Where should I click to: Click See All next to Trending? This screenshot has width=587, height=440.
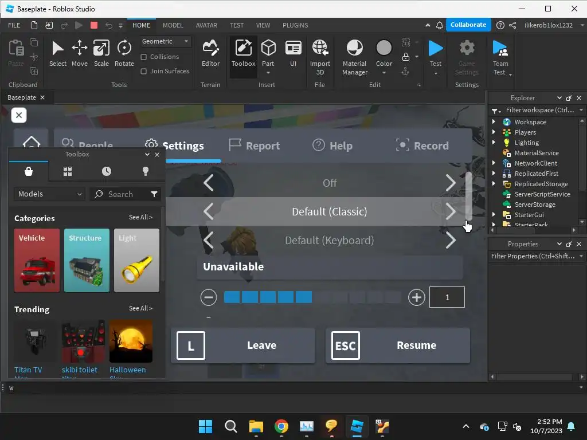(x=140, y=308)
